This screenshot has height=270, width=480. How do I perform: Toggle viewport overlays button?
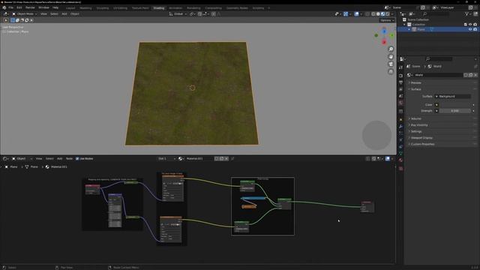357,14
